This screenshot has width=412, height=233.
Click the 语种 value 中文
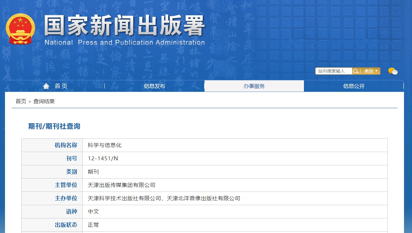point(93,212)
